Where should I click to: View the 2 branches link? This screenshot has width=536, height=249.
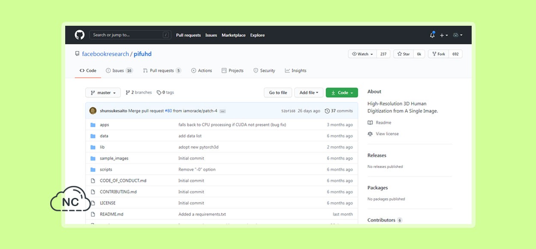(139, 93)
